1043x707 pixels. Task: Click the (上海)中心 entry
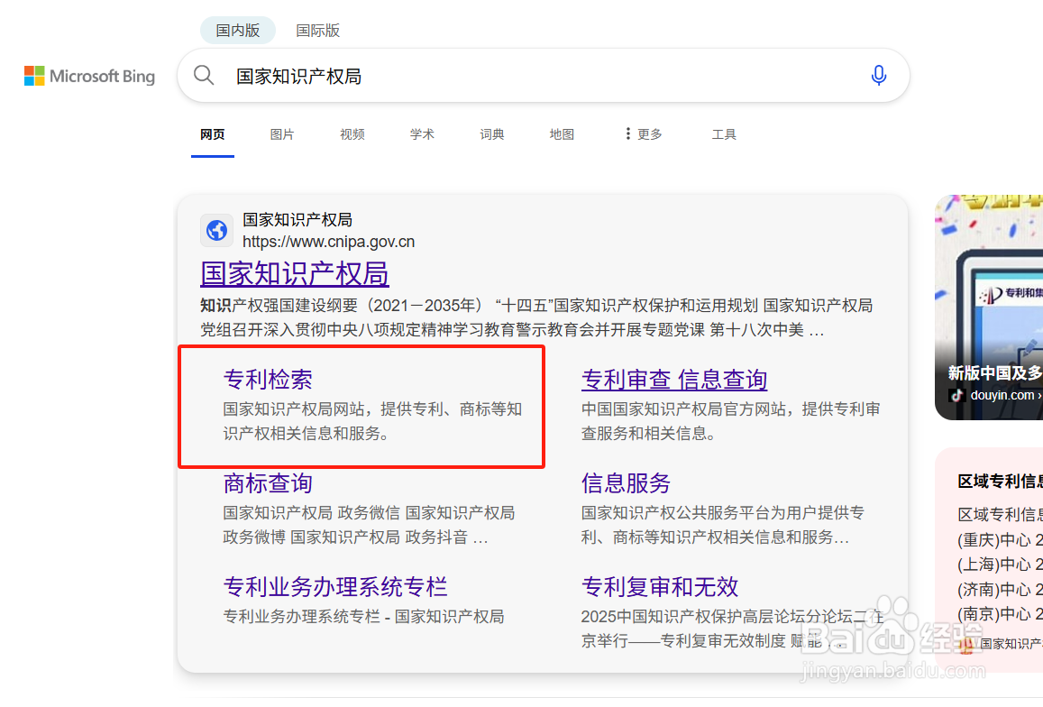point(1000,565)
